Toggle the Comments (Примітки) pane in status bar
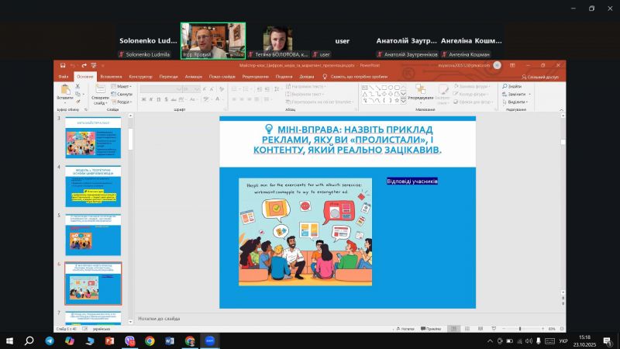 pos(432,329)
